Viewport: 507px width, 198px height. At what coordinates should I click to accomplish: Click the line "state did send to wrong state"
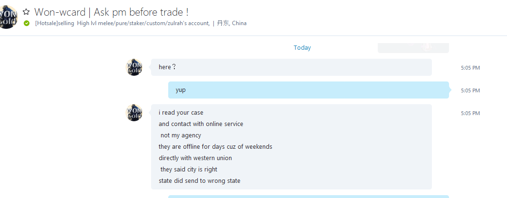[200, 181]
